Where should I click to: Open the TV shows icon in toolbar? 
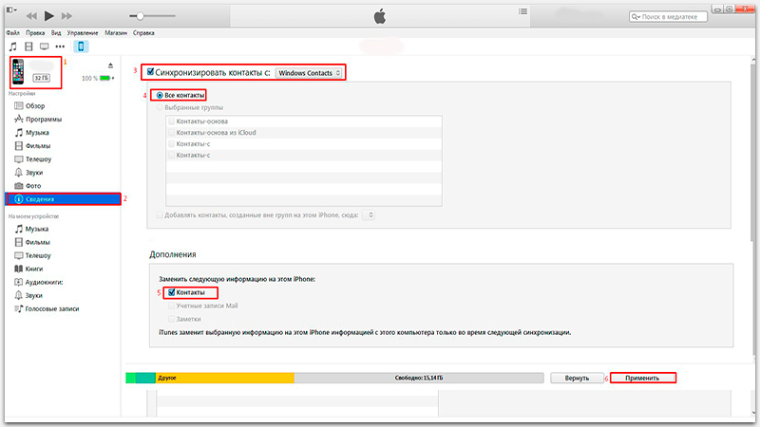tap(44, 46)
